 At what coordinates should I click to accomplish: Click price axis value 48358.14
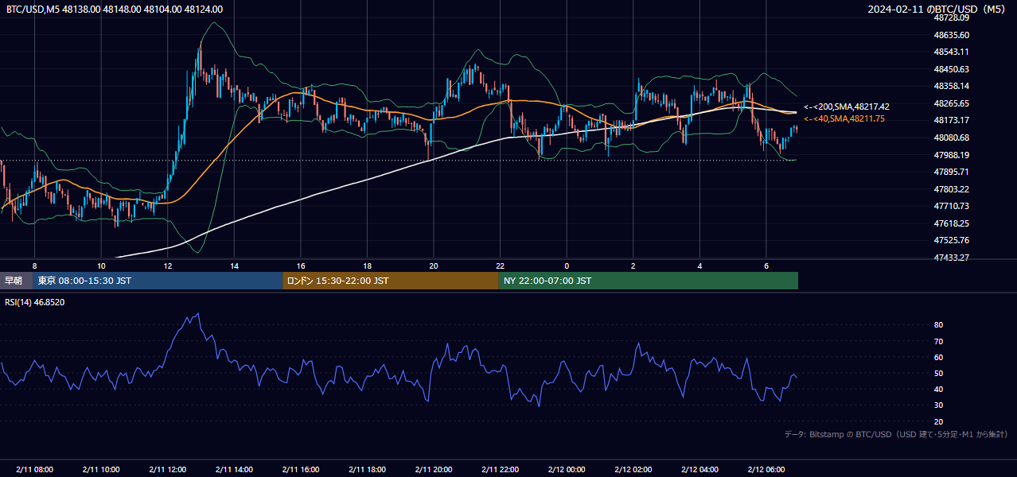click(952, 86)
